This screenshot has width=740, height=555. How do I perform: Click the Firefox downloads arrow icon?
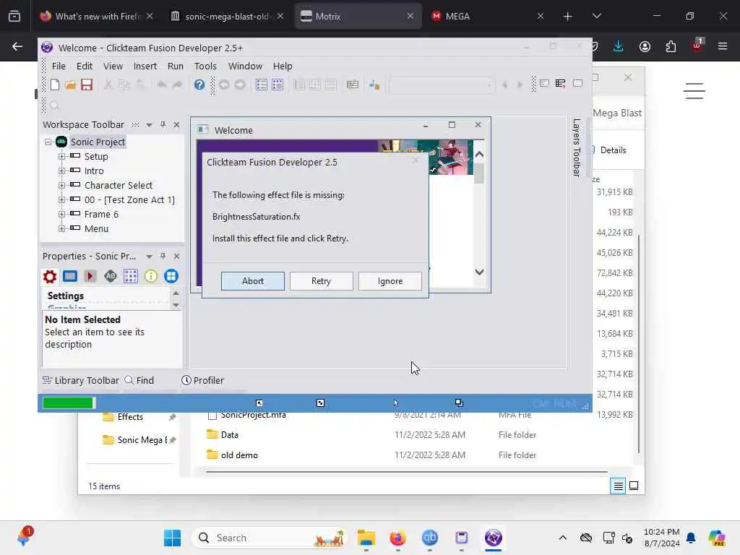point(619,46)
